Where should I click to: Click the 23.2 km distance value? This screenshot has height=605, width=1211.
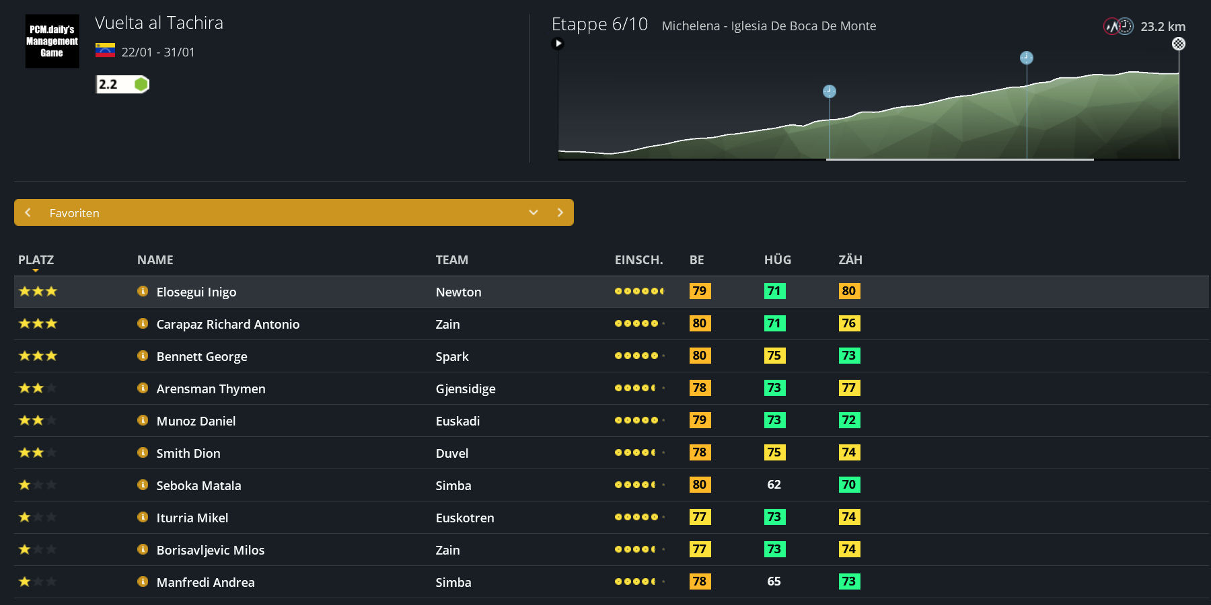[1163, 26]
